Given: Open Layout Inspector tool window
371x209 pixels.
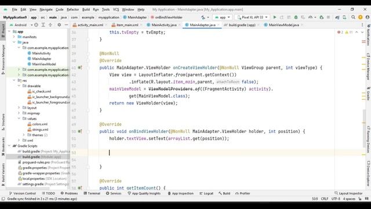Looking at the screenshot, I should tap(348, 193).
